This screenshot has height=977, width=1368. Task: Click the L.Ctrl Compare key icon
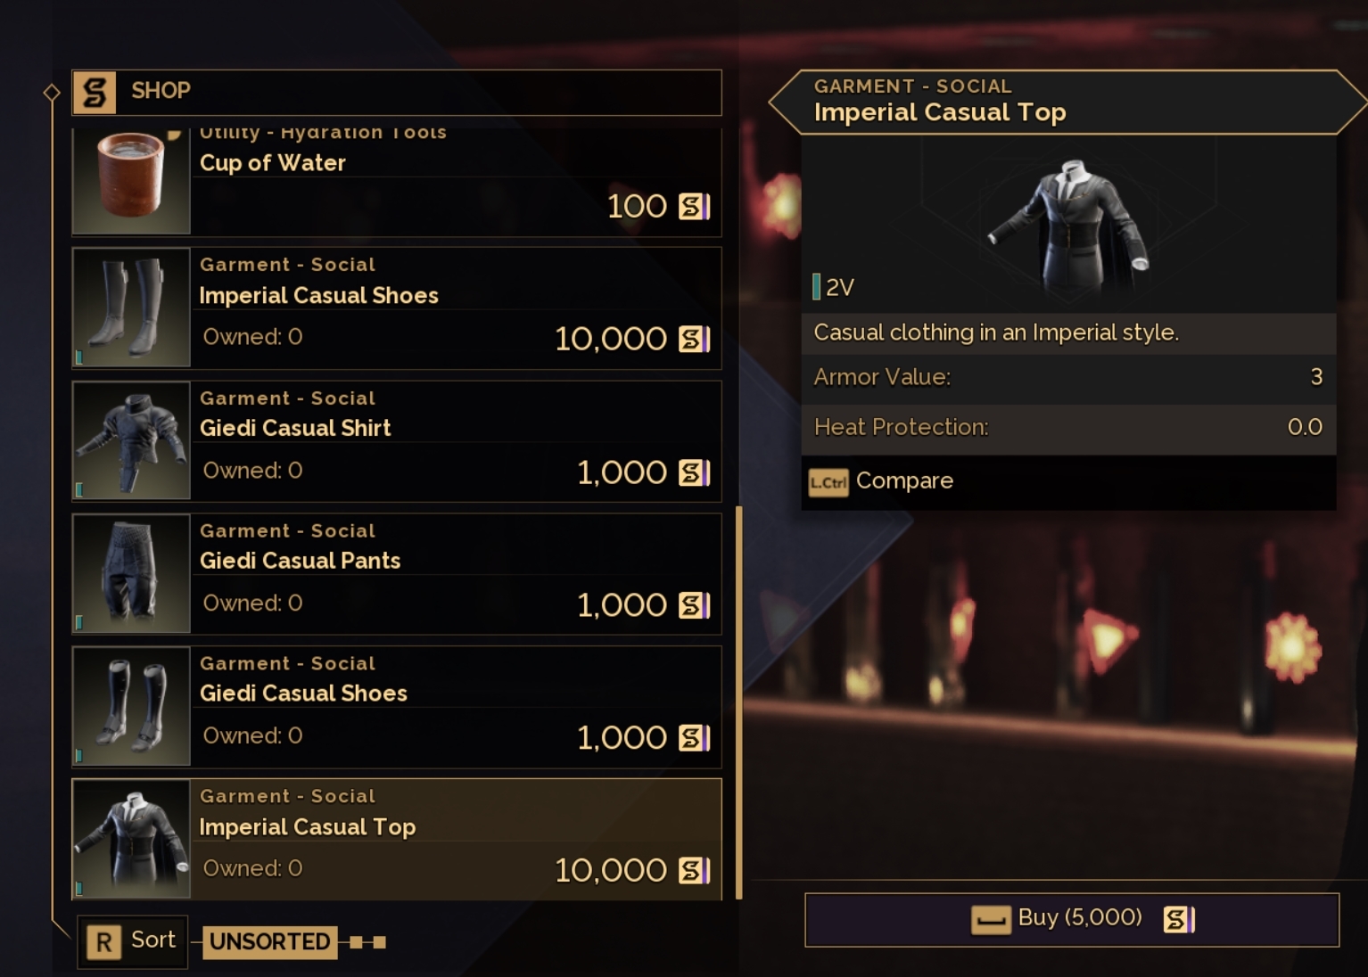tap(828, 482)
